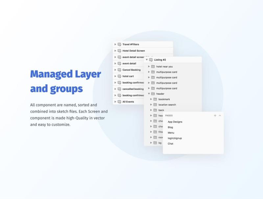
Task: Switch to the Blog page
Action: point(170,127)
